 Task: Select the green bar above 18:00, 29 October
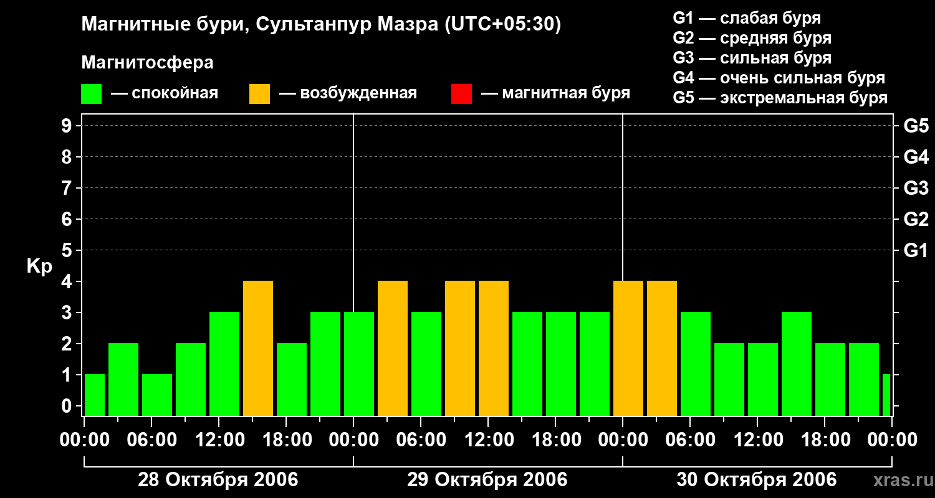(x=561, y=364)
